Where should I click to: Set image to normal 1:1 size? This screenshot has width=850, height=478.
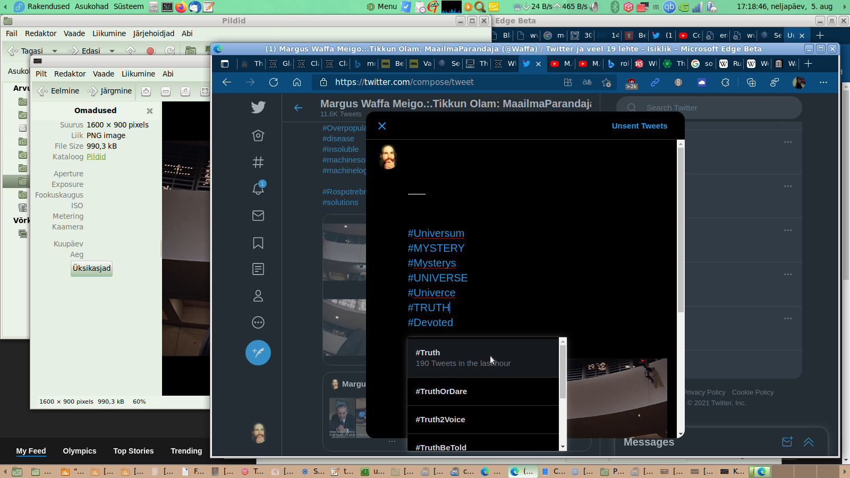pos(185,91)
